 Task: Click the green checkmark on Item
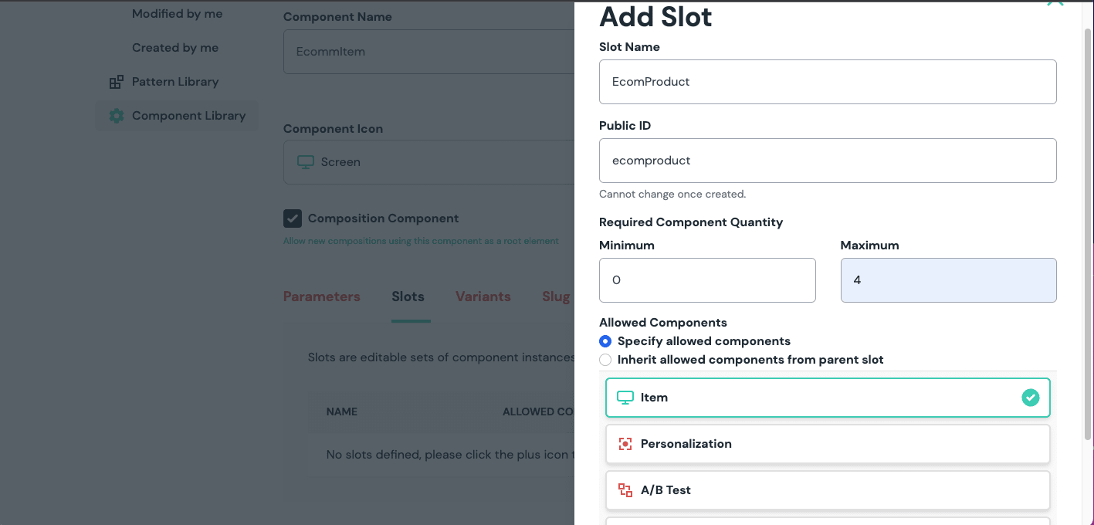click(x=1031, y=398)
